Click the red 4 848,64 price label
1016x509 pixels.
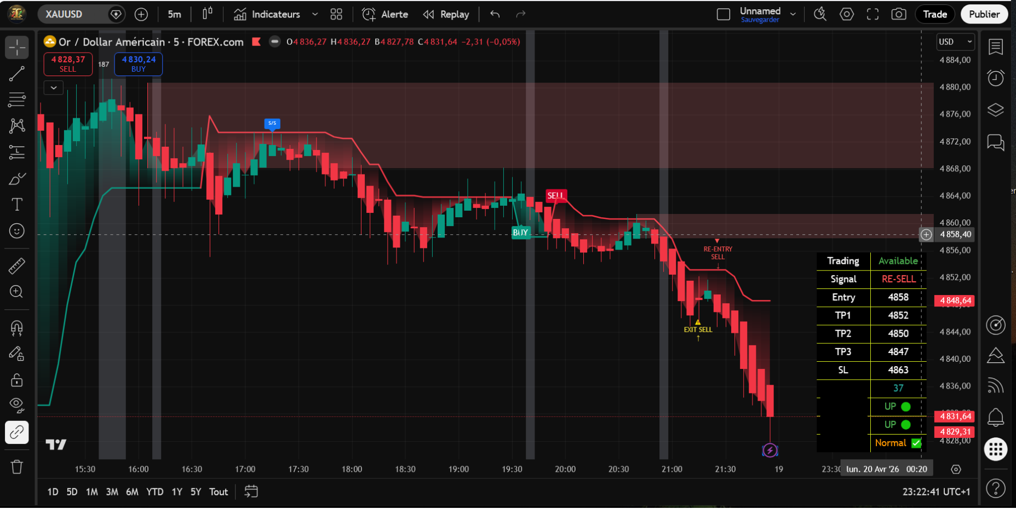pos(955,300)
